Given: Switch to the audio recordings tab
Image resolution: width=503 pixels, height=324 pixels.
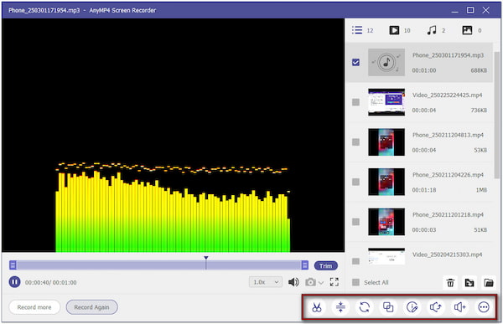Looking at the screenshot, I should 436,30.
